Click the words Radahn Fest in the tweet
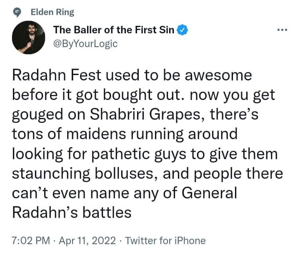The image size is (300, 257). tap(57, 75)
